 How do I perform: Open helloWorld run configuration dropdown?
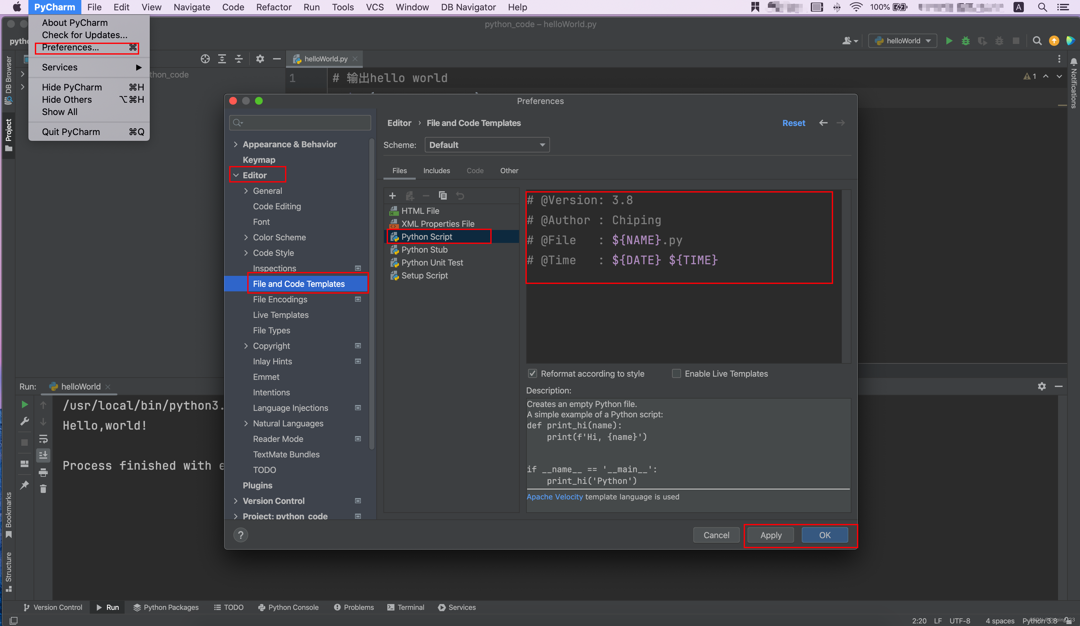tap(902, 41)
